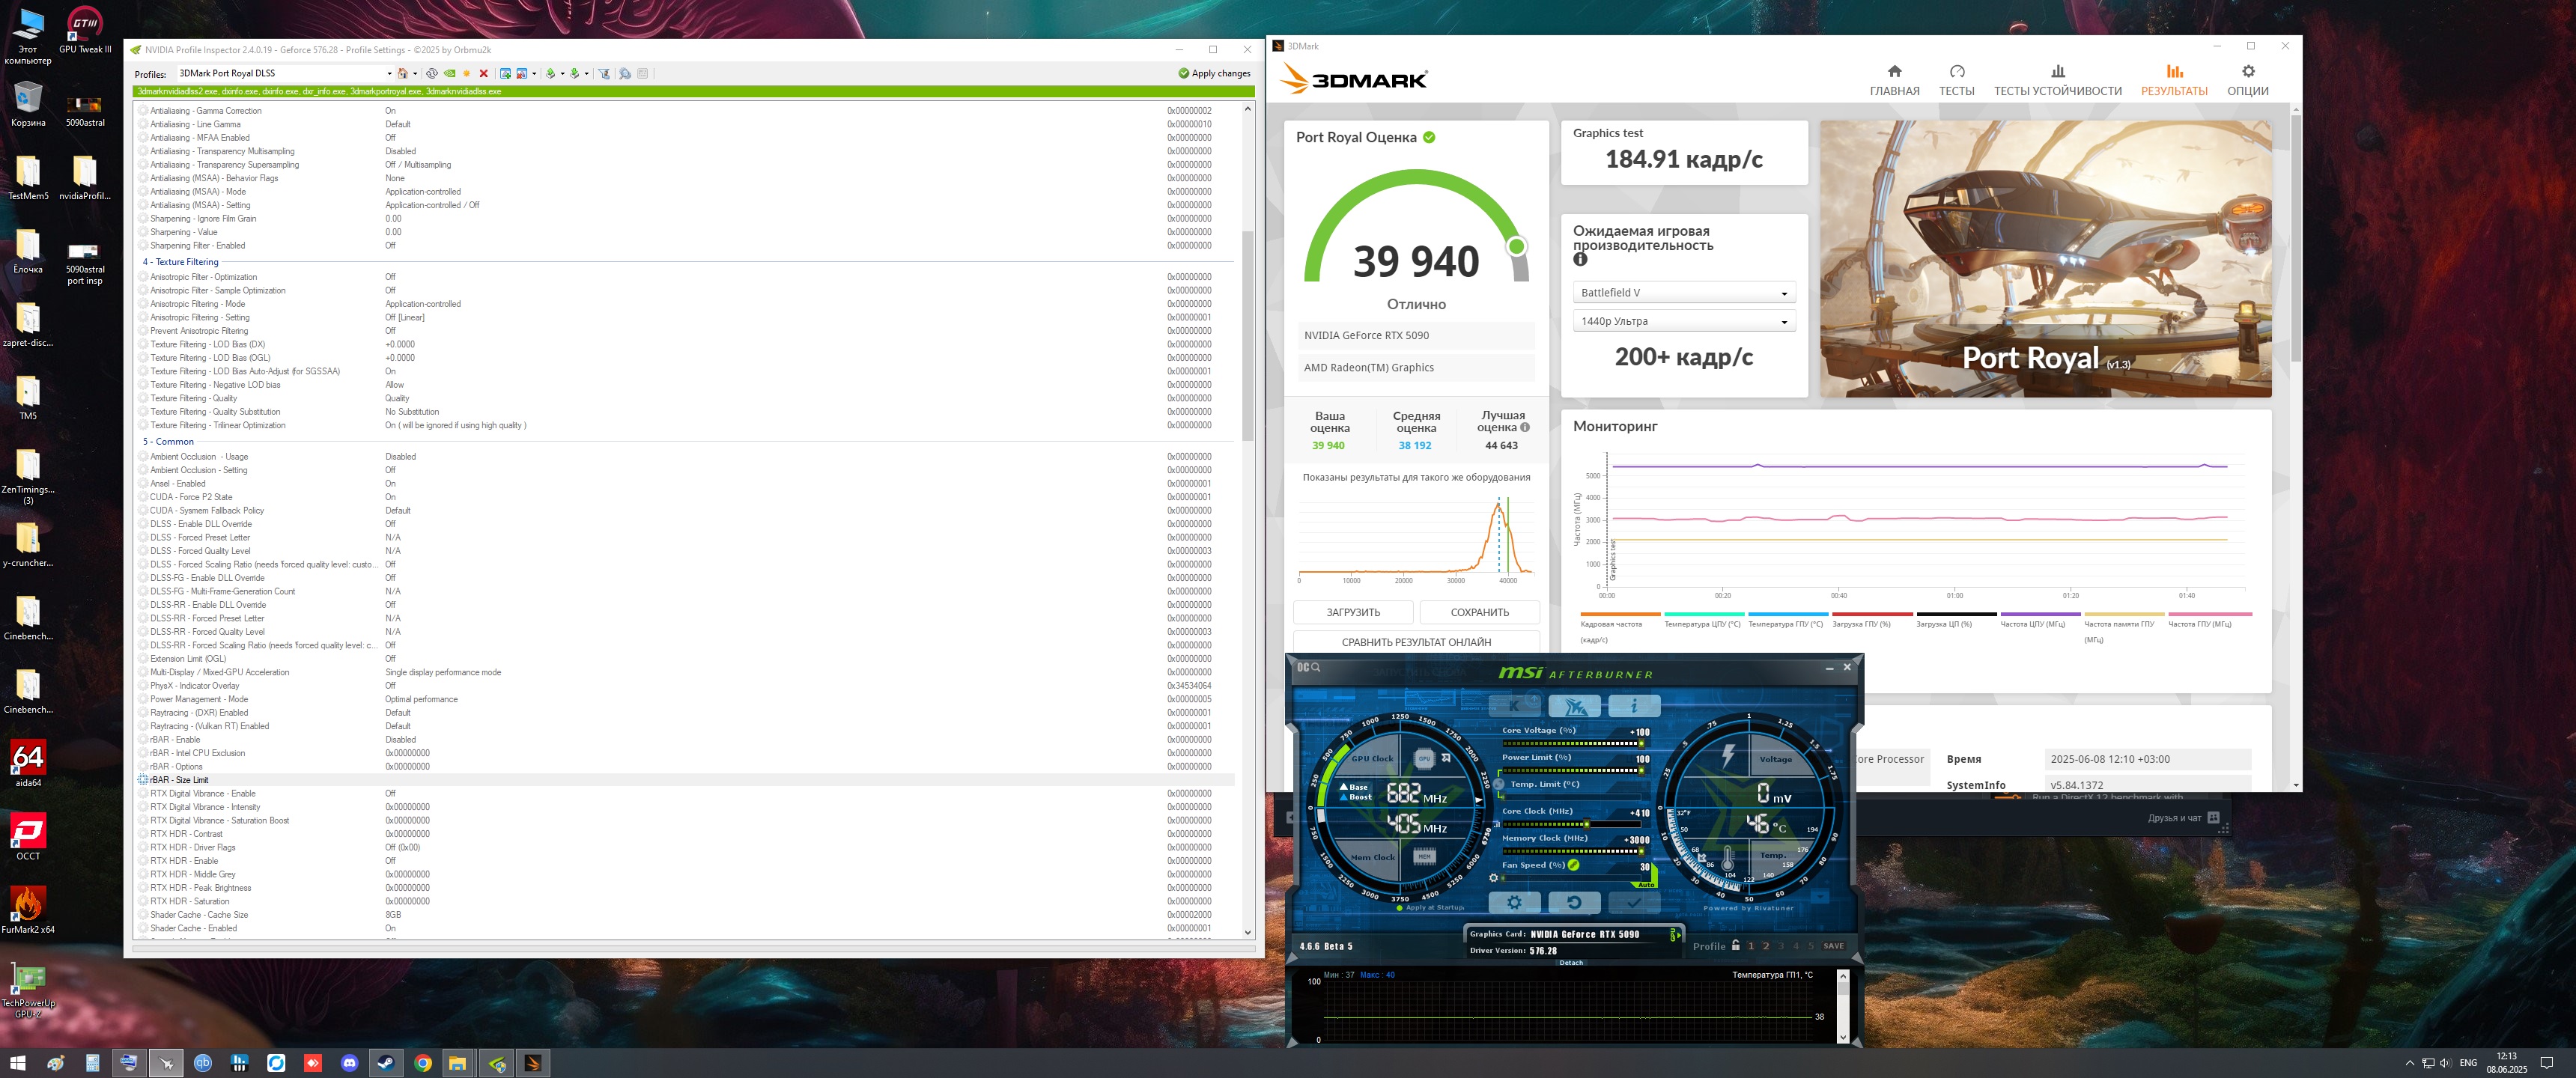Click the Afterburner info 'i' button
The width and height of the screenshot is (2576, 1078).
(x=1633, y=706)
